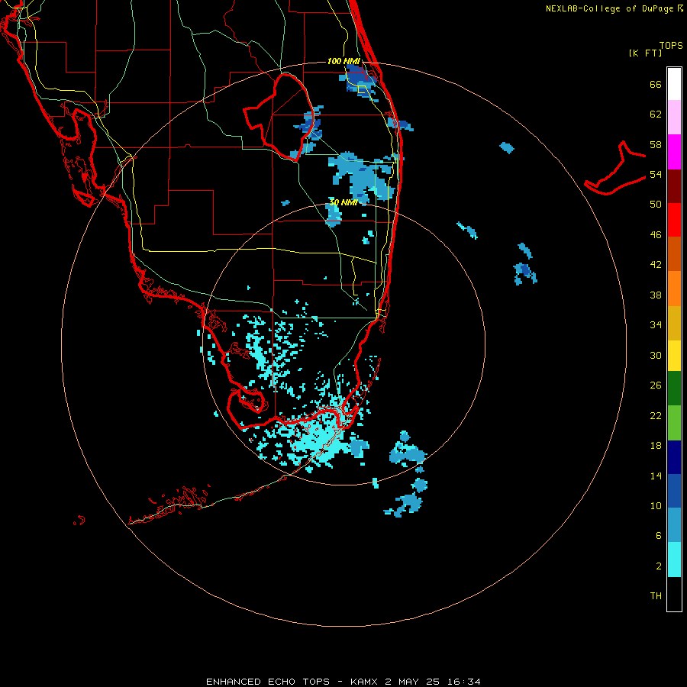Click the yellow 30 kft legend swatch
687x687 pixels.
[674, 356]
